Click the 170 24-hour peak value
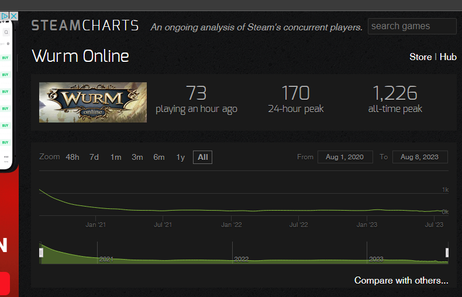This screenshot has width=462, height=297. pyautogui.click(x=295, y=93)
